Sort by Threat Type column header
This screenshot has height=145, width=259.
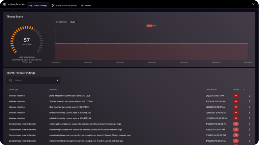click(13, 90)
